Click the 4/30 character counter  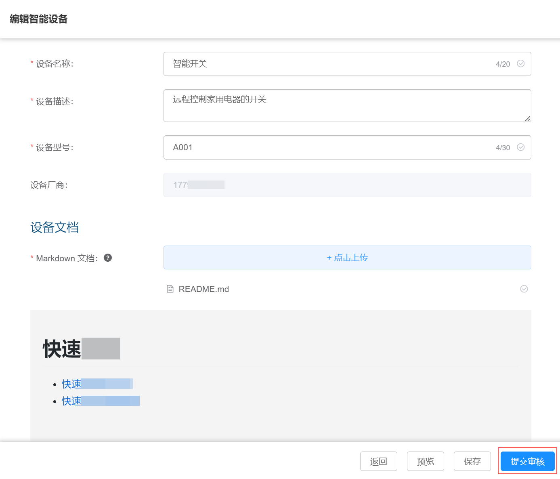click(x=503, y=147)
